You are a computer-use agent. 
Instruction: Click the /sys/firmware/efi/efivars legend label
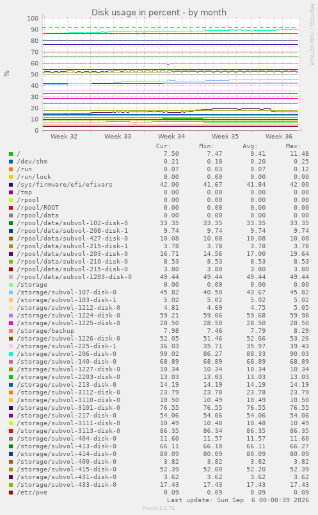point(65,185)
